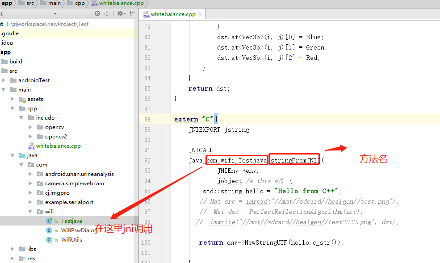The image size is (440, 263).
Task: Click the NewStringUTF return statement
Action: pyautogui.click(x=271, y=242)
